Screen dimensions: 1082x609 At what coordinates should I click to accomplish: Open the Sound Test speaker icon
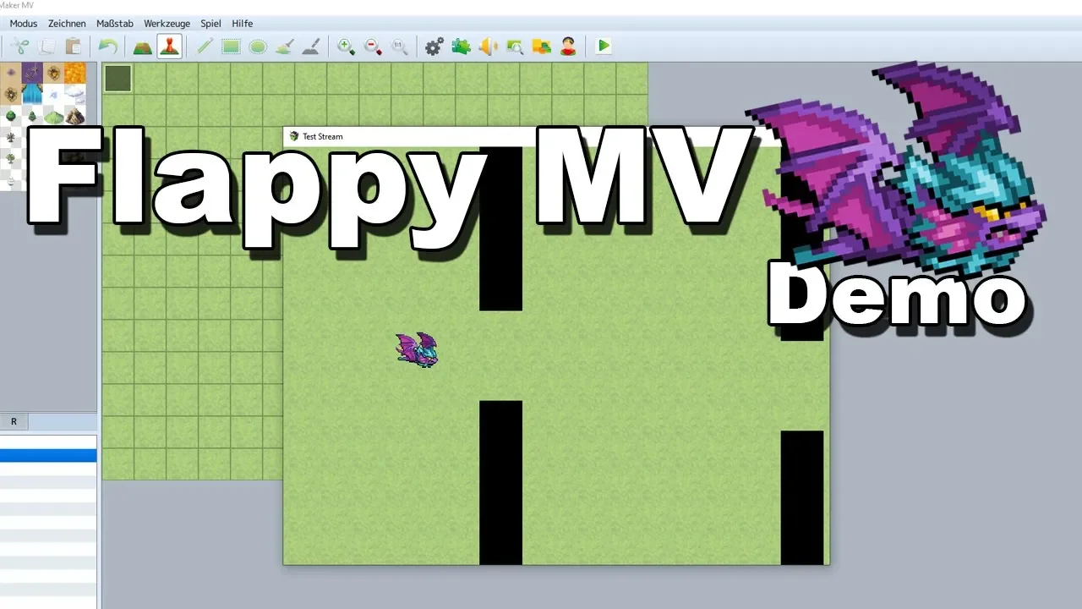tap(488, 47)
